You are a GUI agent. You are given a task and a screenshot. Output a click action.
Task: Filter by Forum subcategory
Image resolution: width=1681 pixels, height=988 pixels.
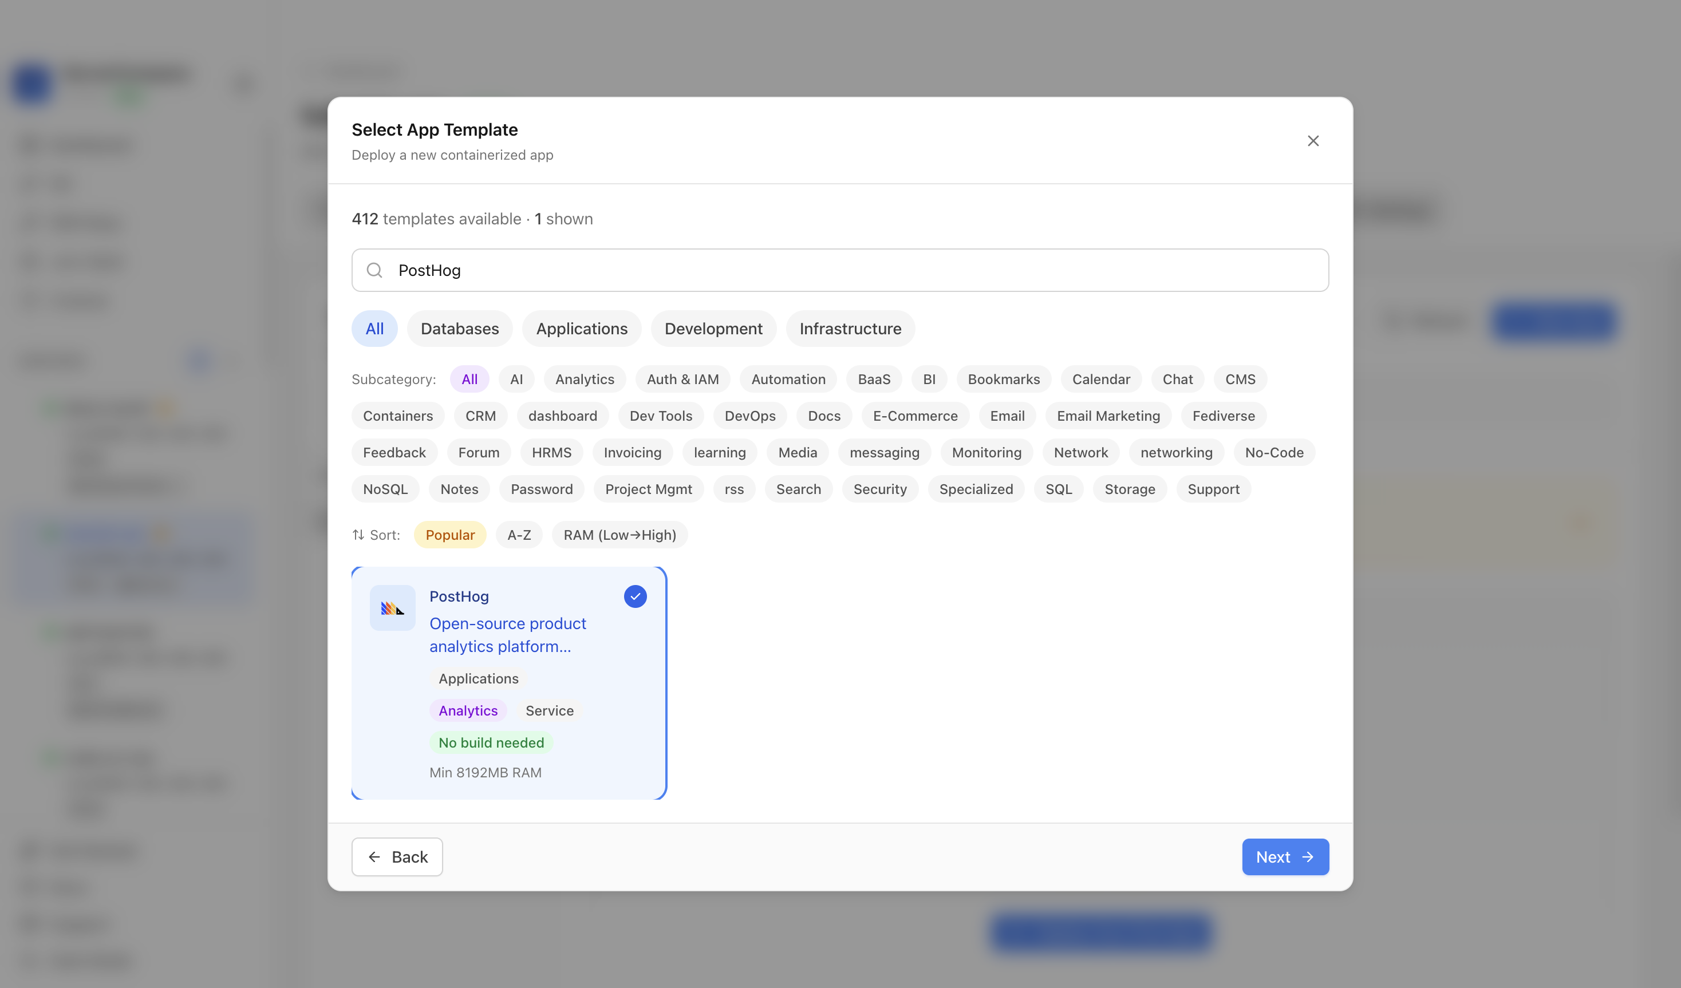point(478,452)
